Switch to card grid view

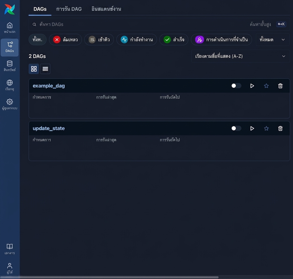coord(34,69)
